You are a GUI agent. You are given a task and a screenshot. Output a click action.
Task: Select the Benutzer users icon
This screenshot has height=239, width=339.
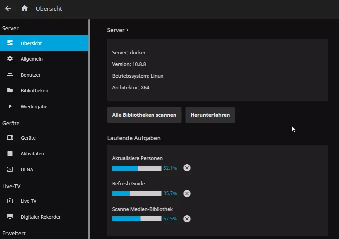[9, 75]
